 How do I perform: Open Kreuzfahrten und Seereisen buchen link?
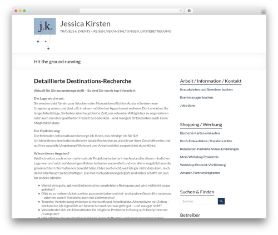click(206, 89)
